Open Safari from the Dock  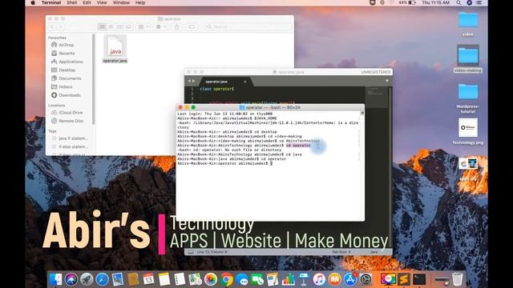tap(102, 279)
